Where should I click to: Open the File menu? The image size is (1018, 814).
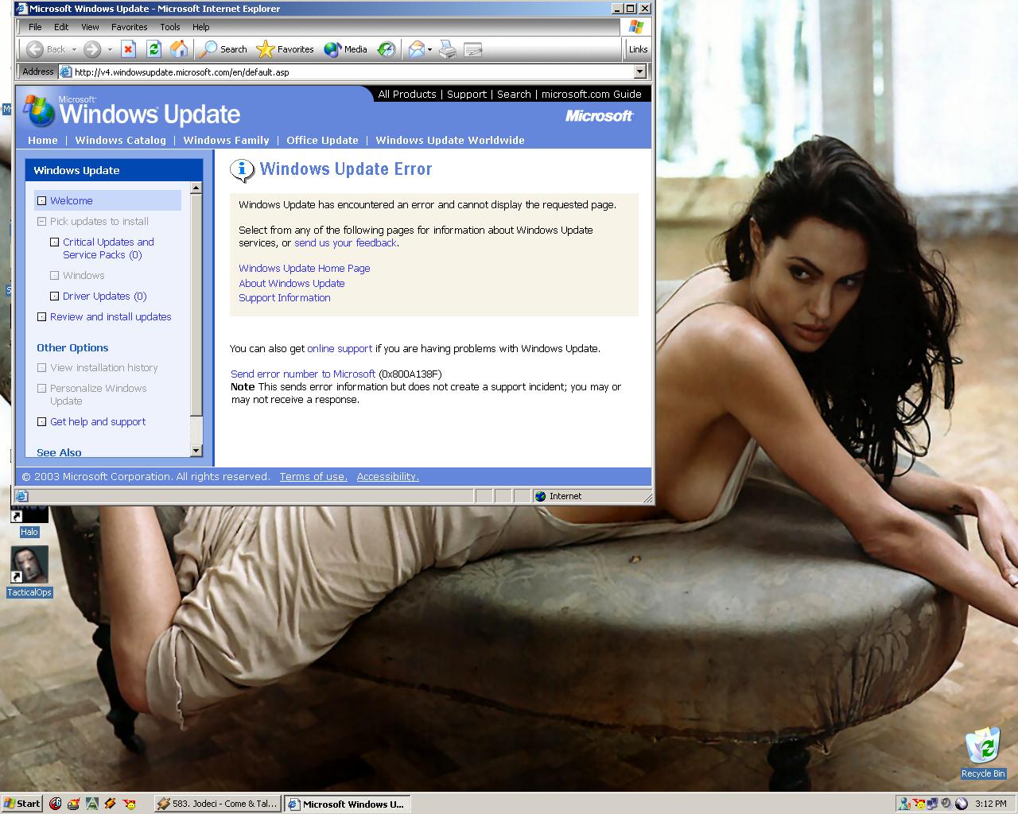pyautogui.click(x=35, y=27)
